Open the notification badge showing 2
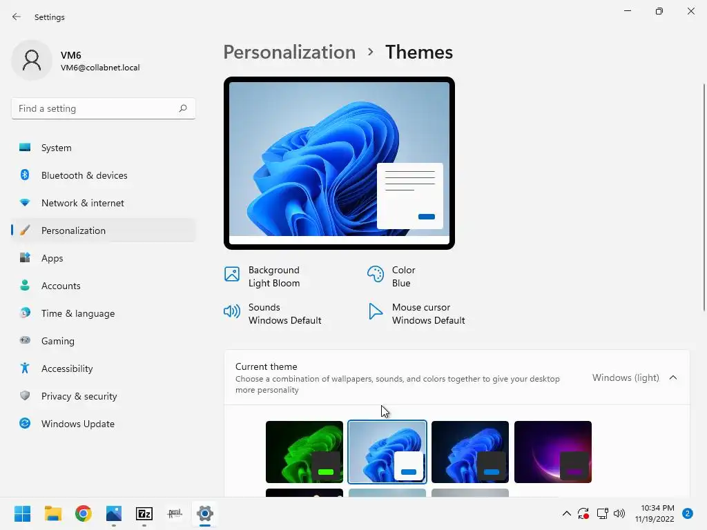 (x=688, y=513)
